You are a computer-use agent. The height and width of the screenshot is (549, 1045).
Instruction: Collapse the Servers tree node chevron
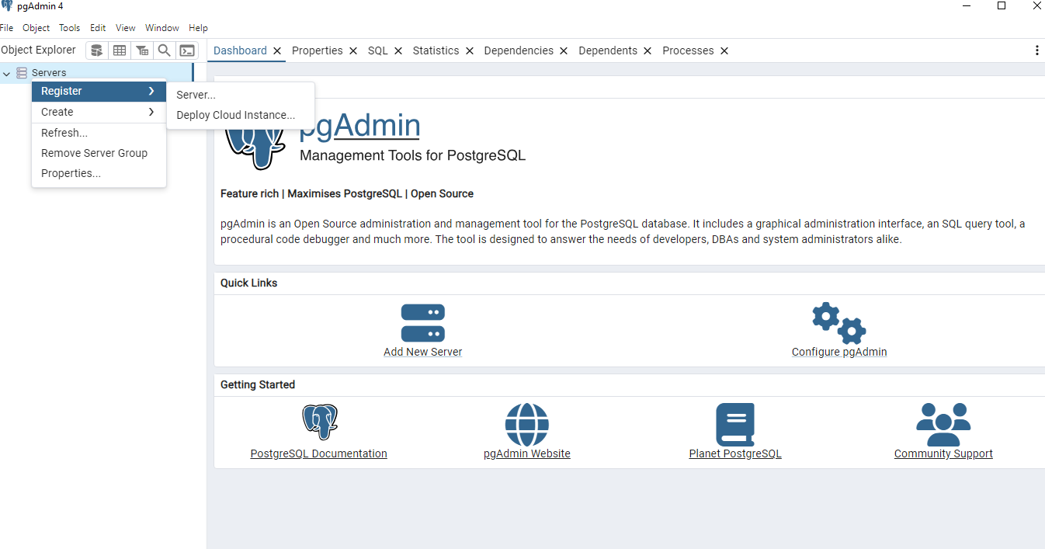7,73
